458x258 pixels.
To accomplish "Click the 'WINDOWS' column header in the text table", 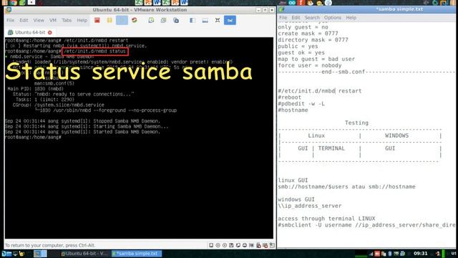I will click(x=396, y=135).
